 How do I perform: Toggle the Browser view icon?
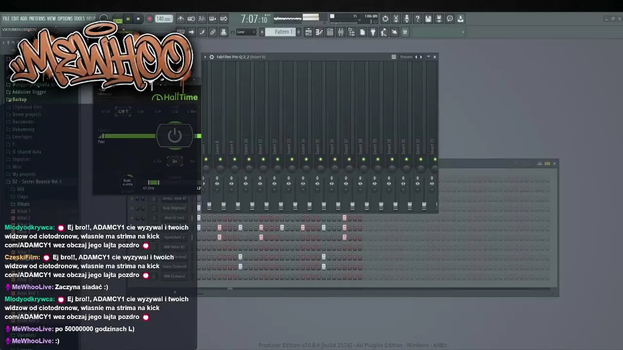[351, 32]
